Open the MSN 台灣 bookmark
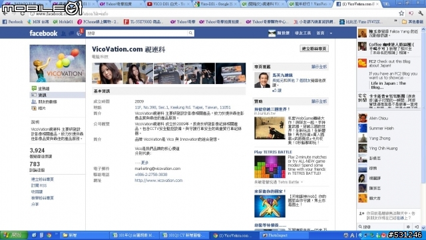Viewport: 426px width, 240px height. [38, 22]
